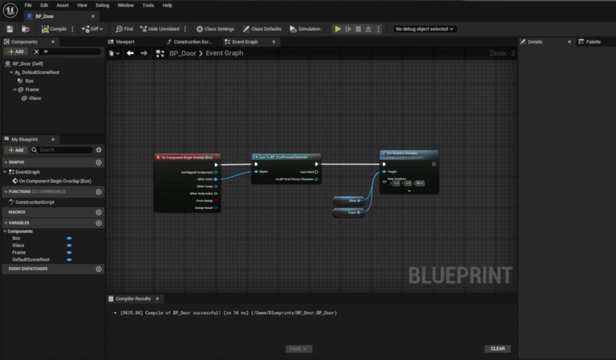The width and height of the screenshot is (616, 360).
Task: Start Simulation mode
Action: [305, 29]
